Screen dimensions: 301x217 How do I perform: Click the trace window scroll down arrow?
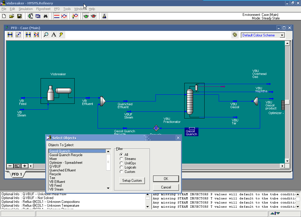298,207
